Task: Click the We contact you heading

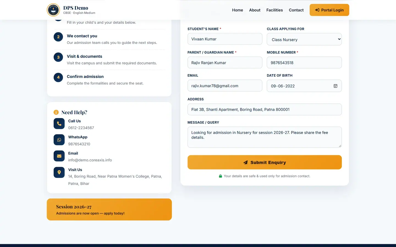Action: (82, 36)
